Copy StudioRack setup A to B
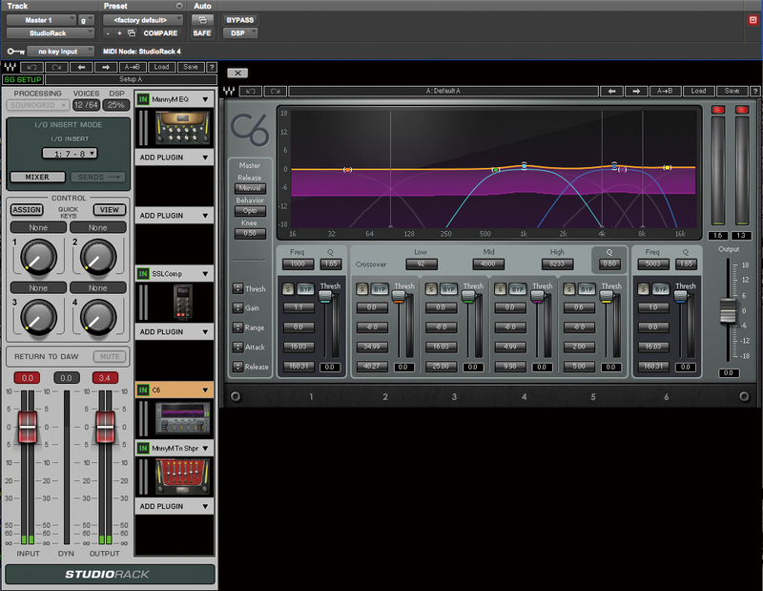The width and height of the screenshot is (763, 591). click(132, 67)
